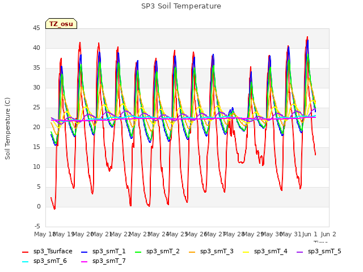Screen dimensions: 363x272
Task: Click the Jun 1 x-axis date label
Action: pyautogui.click(x=310, y=234)
